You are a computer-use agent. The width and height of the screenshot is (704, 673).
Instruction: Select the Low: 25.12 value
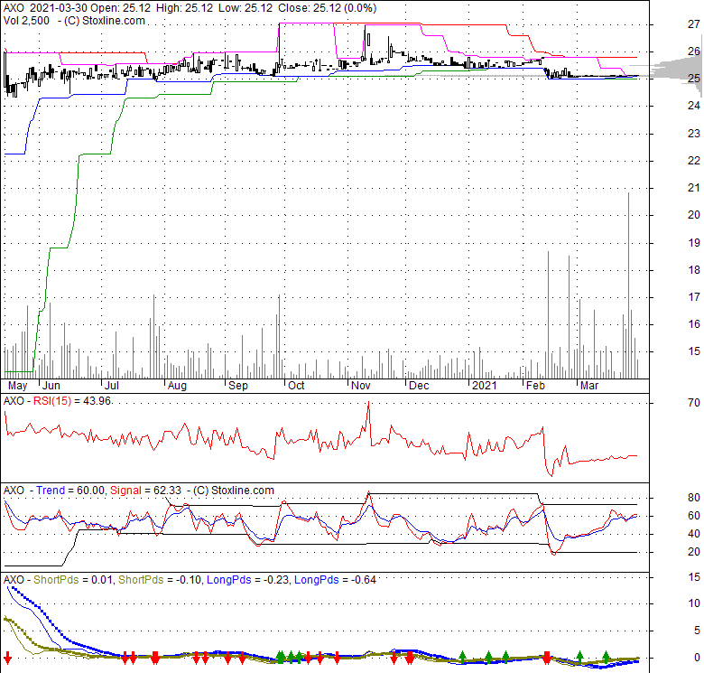[x=245, y=8]
